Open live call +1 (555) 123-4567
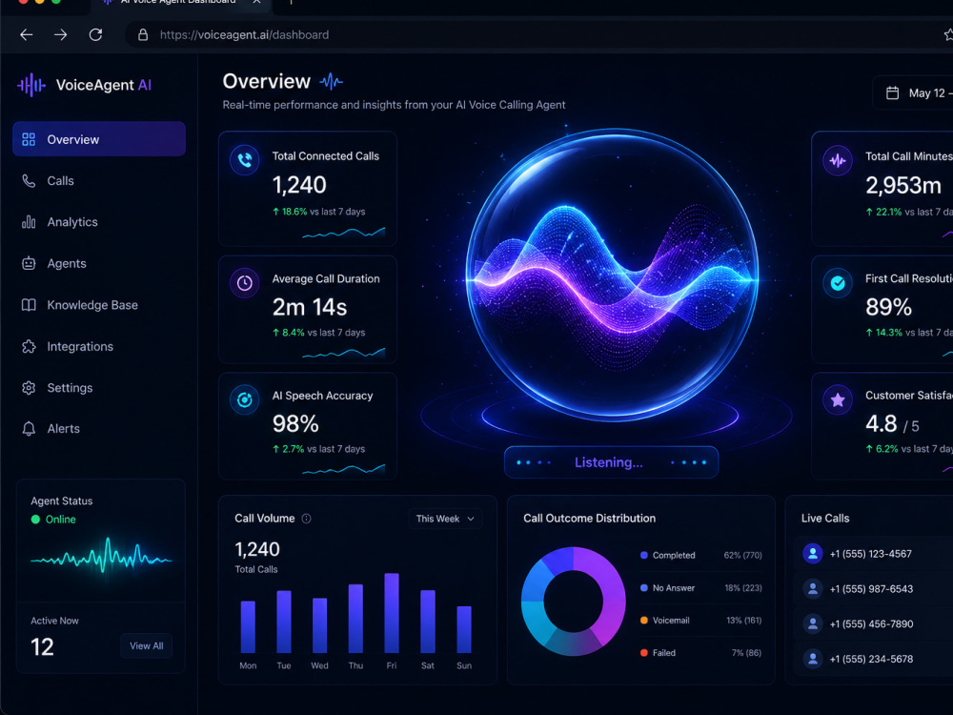Image resolution: width=953 pixels, height=715 pixels. pyautogui.click(x=873, y=554)
